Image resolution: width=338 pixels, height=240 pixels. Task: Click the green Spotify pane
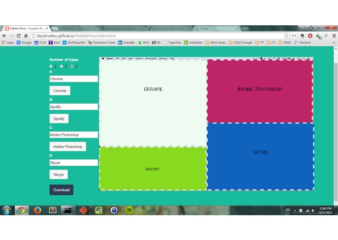pyautogui.click(x=153, y=169)
